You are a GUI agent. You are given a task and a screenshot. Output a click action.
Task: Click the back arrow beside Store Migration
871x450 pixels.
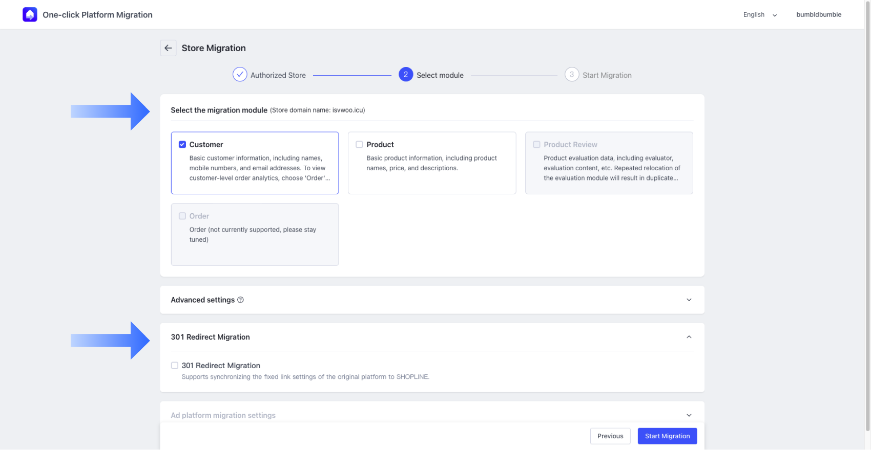(x=168, y=48)
